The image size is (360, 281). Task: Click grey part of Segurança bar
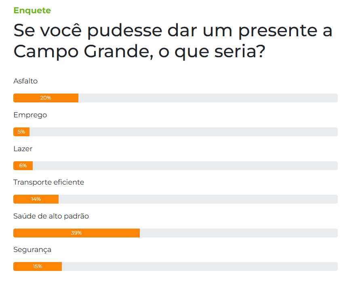click(x=200, y=266)
